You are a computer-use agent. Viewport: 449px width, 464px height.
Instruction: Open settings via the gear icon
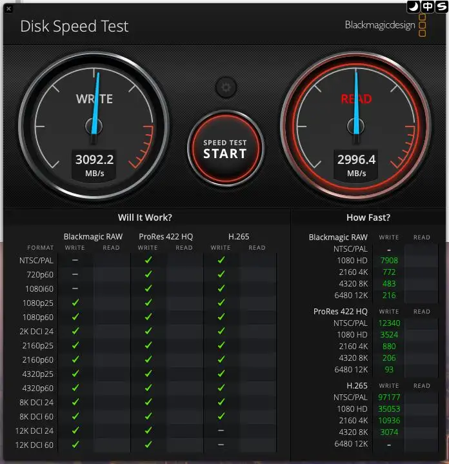point(226,88)
